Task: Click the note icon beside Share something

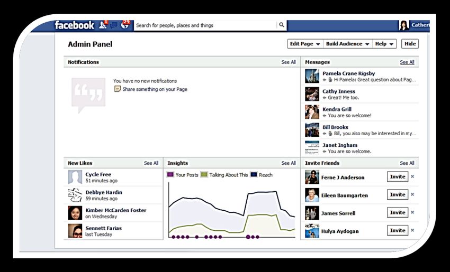Action: [118, 89]
